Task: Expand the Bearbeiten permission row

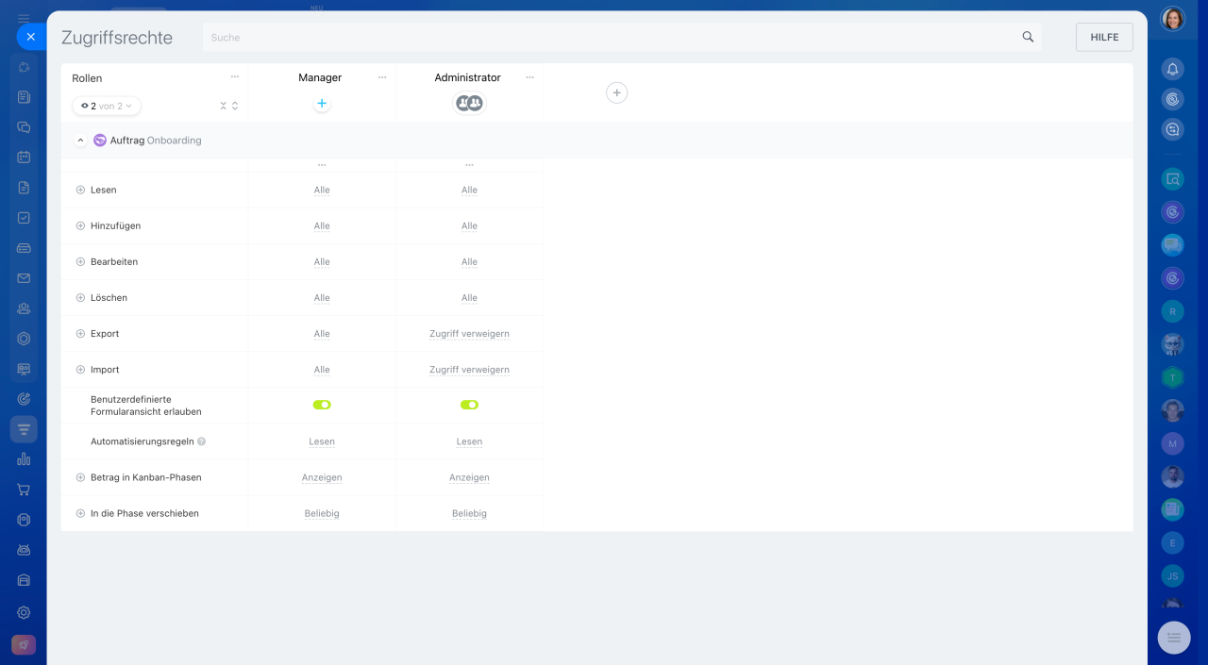Action: [x=80, y=261]
